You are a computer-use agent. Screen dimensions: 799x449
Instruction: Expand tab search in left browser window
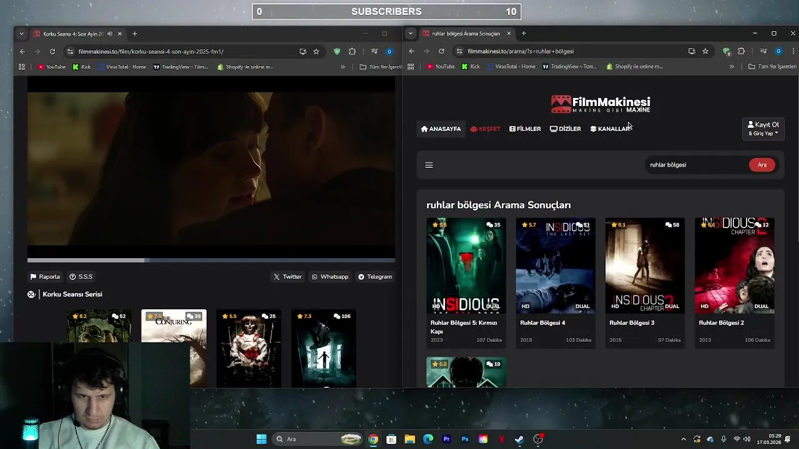[21, 34]
